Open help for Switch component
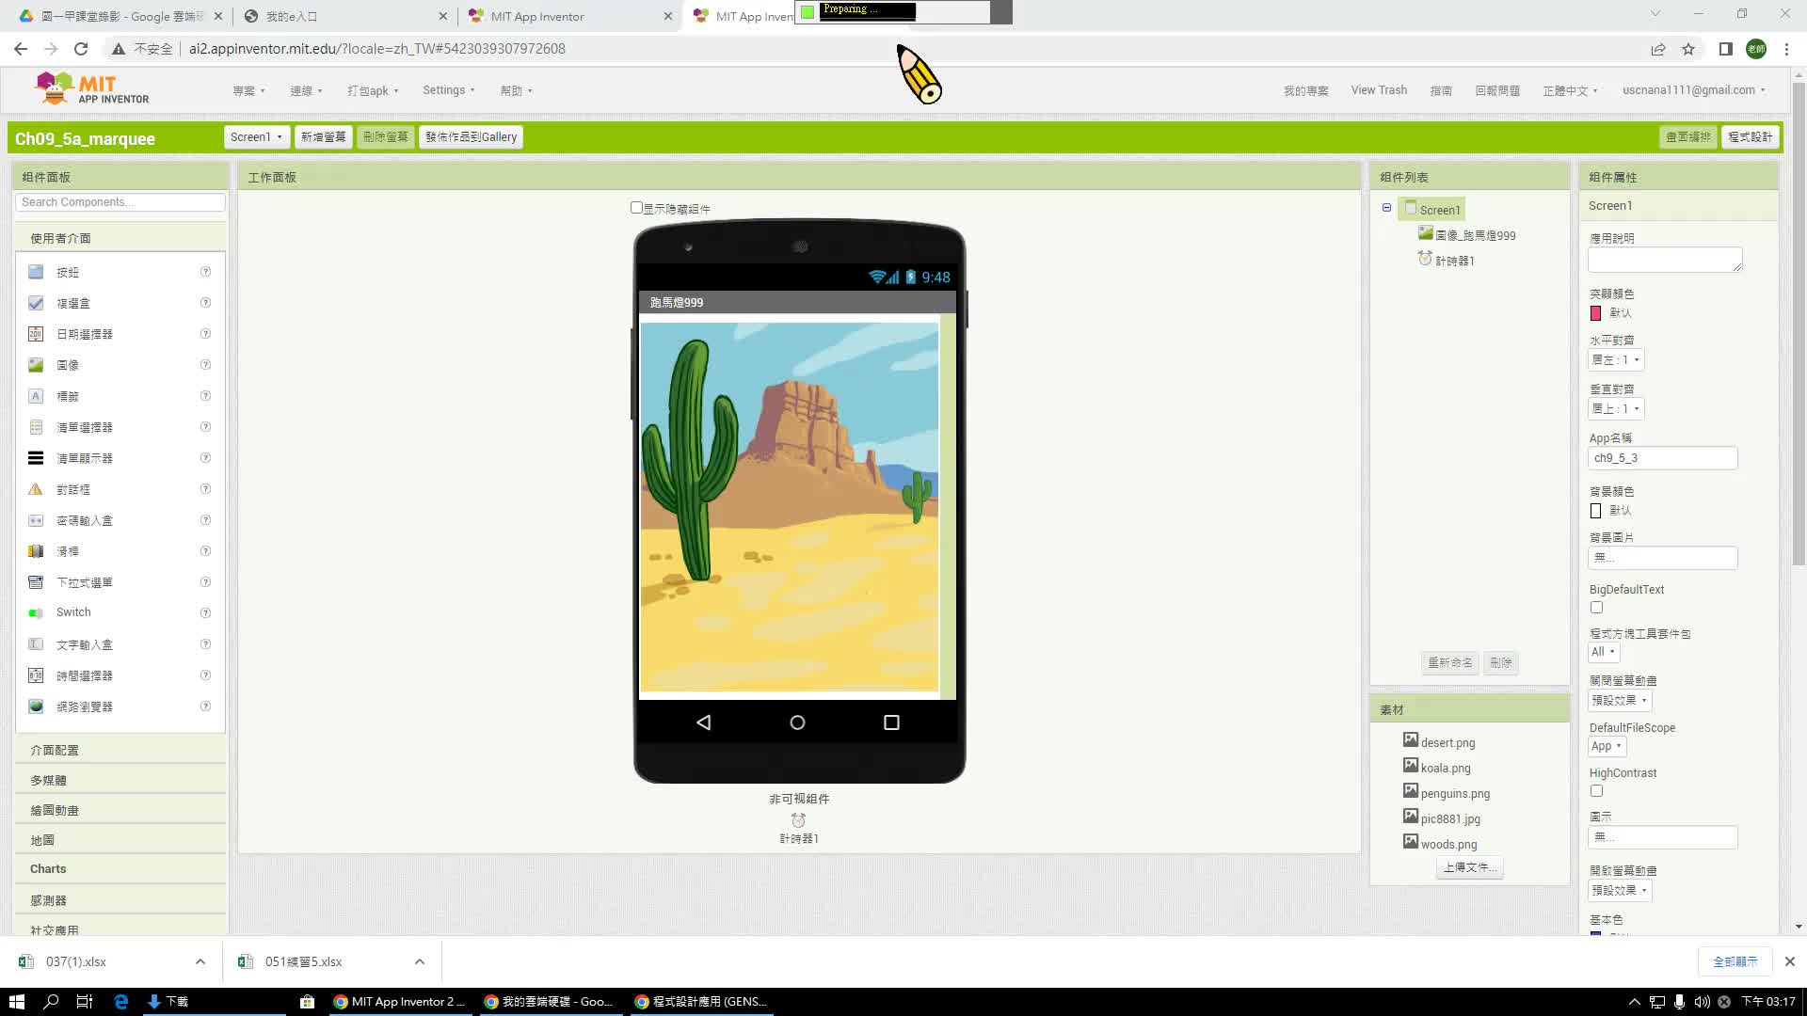The height and width of the screenshot is (1016, 1807). tap(205, 612)
